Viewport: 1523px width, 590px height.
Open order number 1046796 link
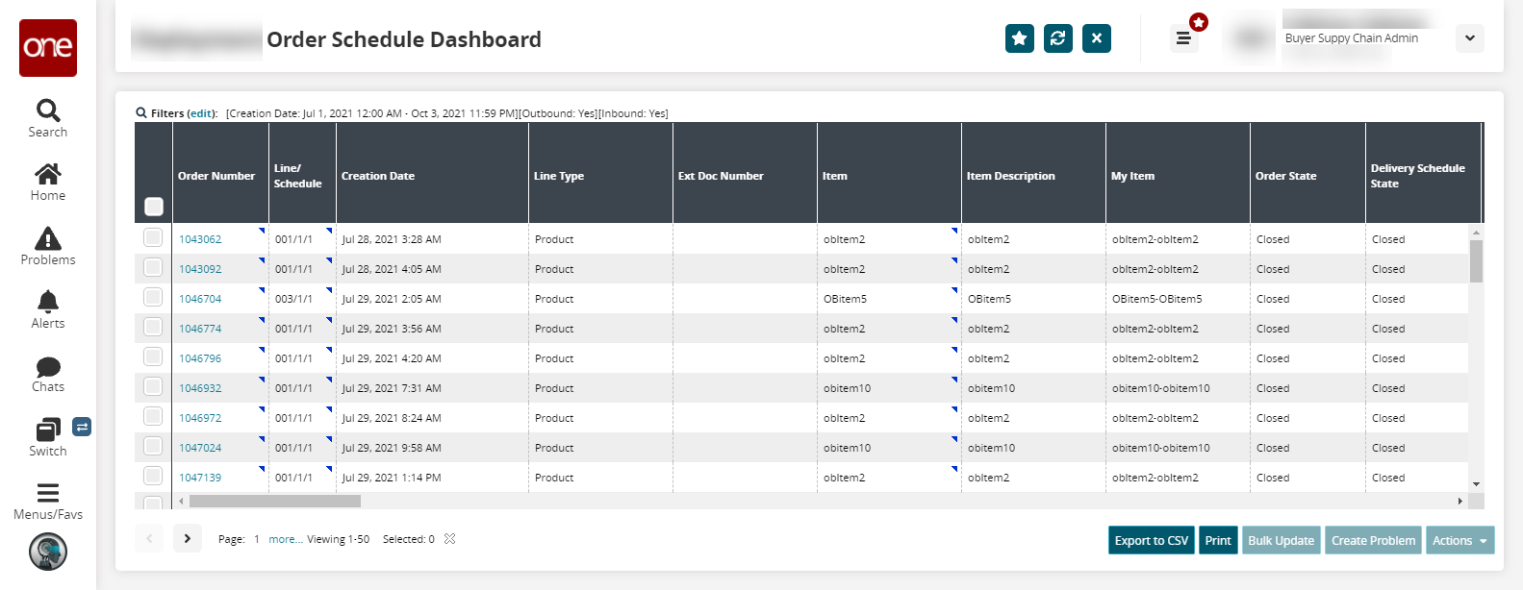[200, 358]
